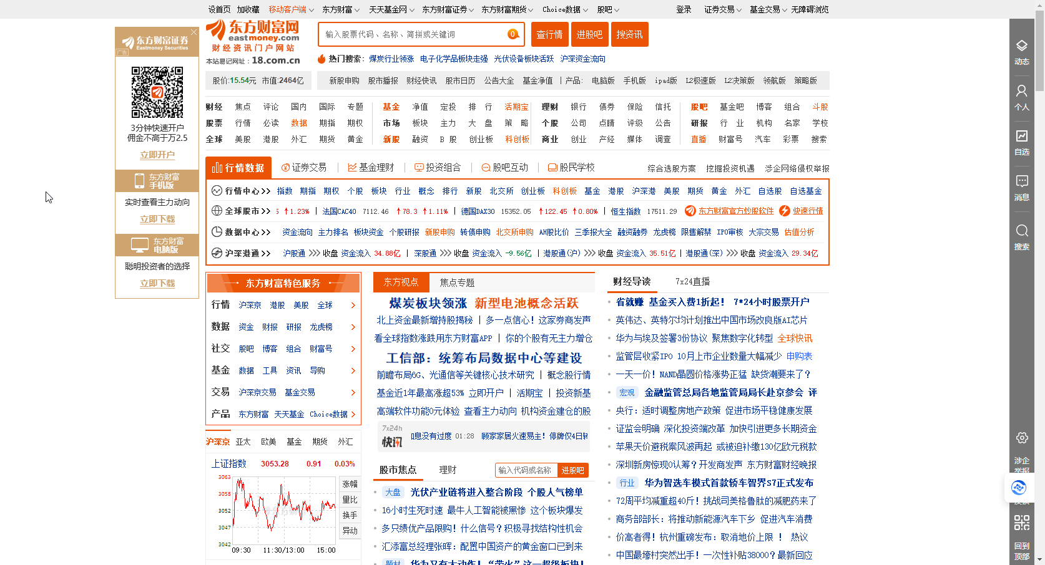This screenshot has width=1045, height=565.
Task: Click 输入代码或名称 input field
Action: pyautogui.click(x=526, y=470)
